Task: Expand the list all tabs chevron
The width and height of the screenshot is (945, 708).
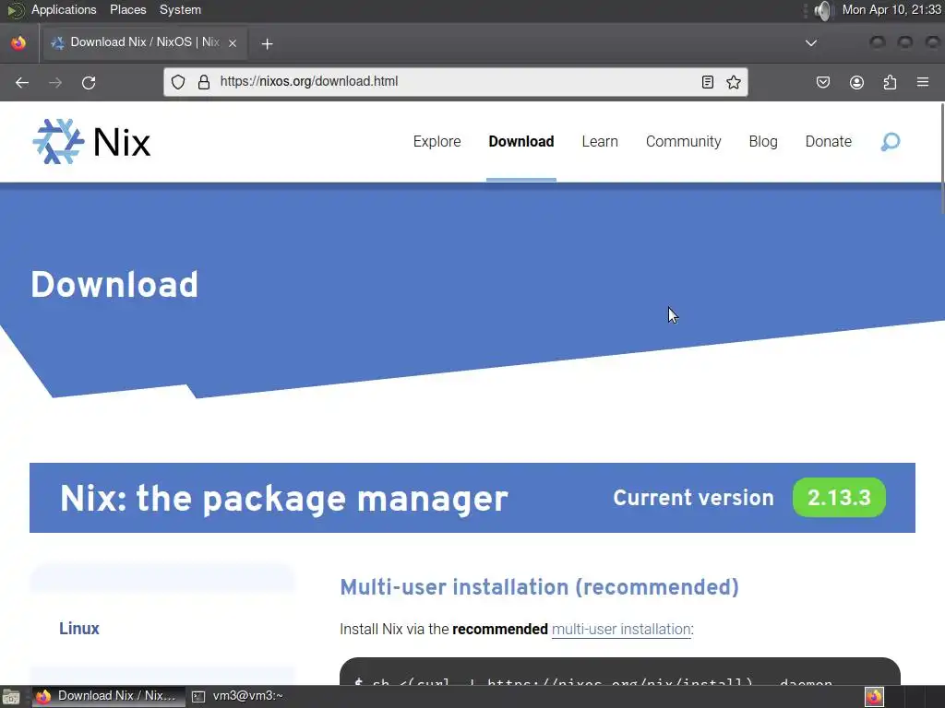Action: click(x=811, y=42)
